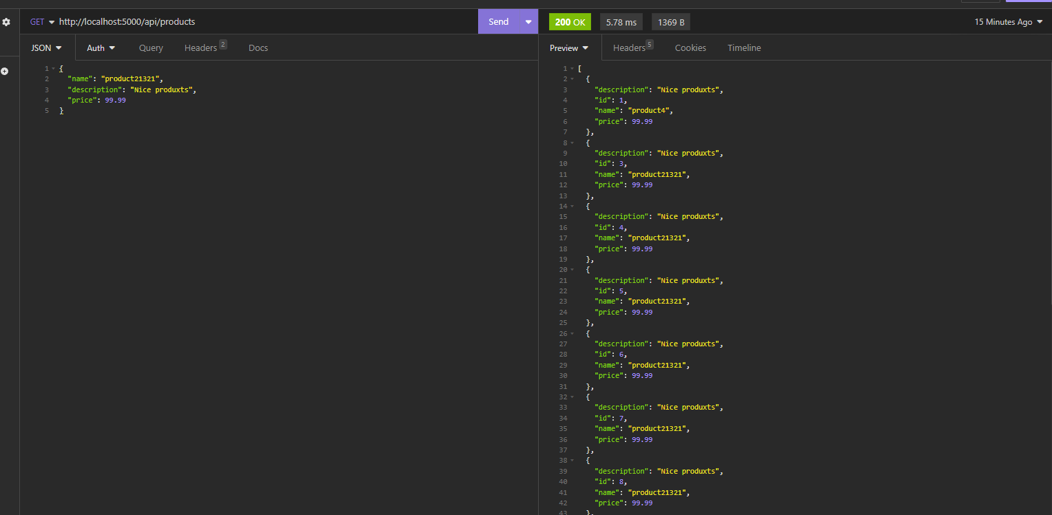The width and height of the screenshot is (1052, 515).
Task: Collapse the response object at line 26
Action: pos(572,333)
